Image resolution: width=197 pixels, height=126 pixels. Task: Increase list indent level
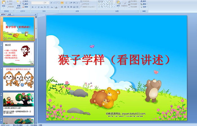click(x=74, y=3)
